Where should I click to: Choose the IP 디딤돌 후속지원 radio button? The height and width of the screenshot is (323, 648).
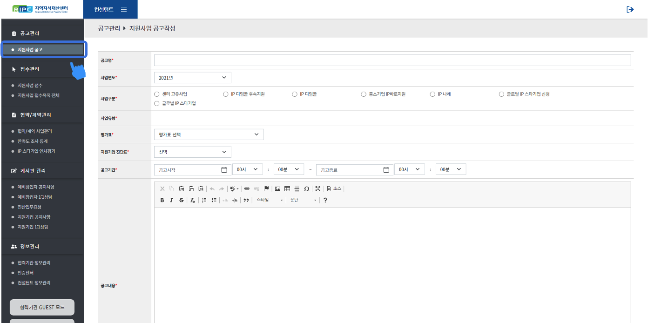[x=226, y=94]
